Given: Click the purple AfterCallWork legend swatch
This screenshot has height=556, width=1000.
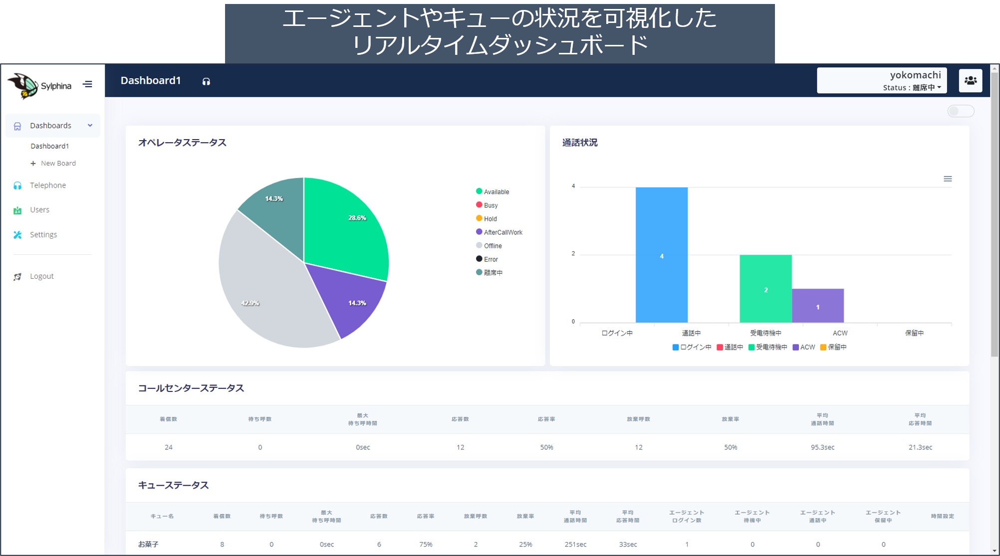Looking at the screenshot, I should (479, 232).
